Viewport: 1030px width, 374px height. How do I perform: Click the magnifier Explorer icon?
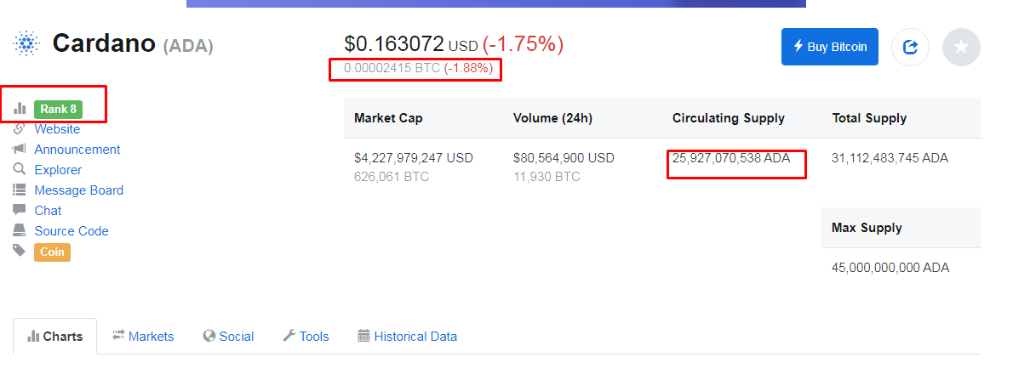[x=20, y=169]
